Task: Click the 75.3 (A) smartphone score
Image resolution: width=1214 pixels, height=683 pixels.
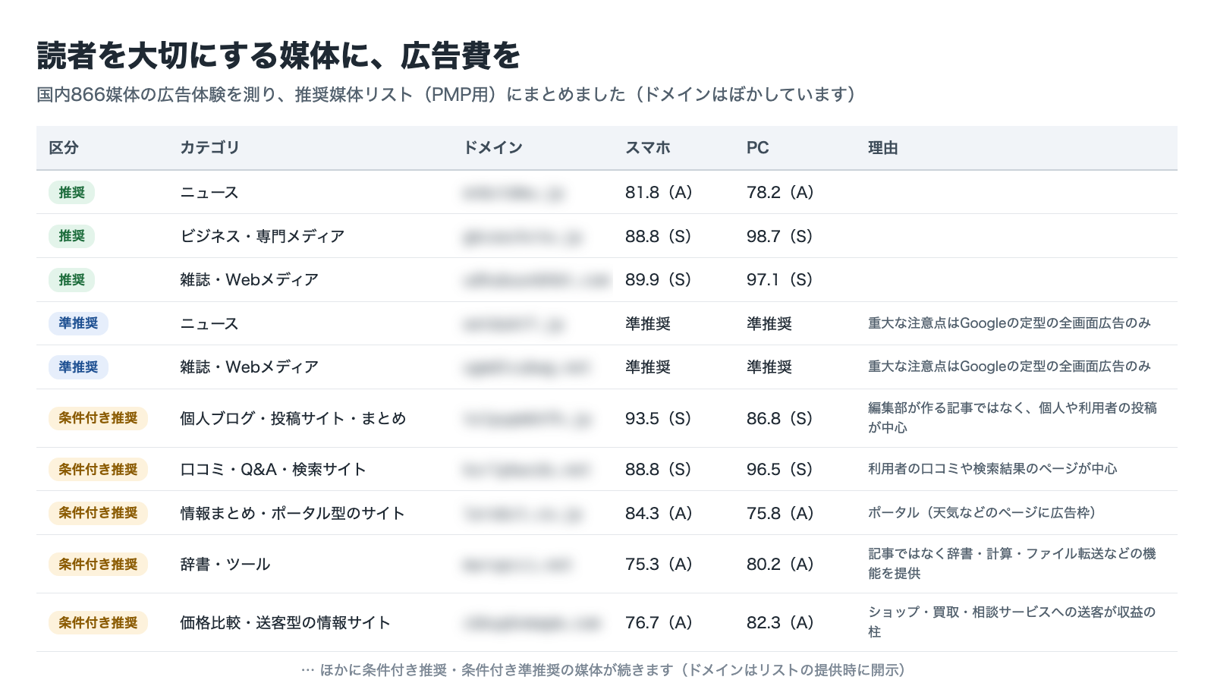Action: pyautogui.click(x=659, y=565)
